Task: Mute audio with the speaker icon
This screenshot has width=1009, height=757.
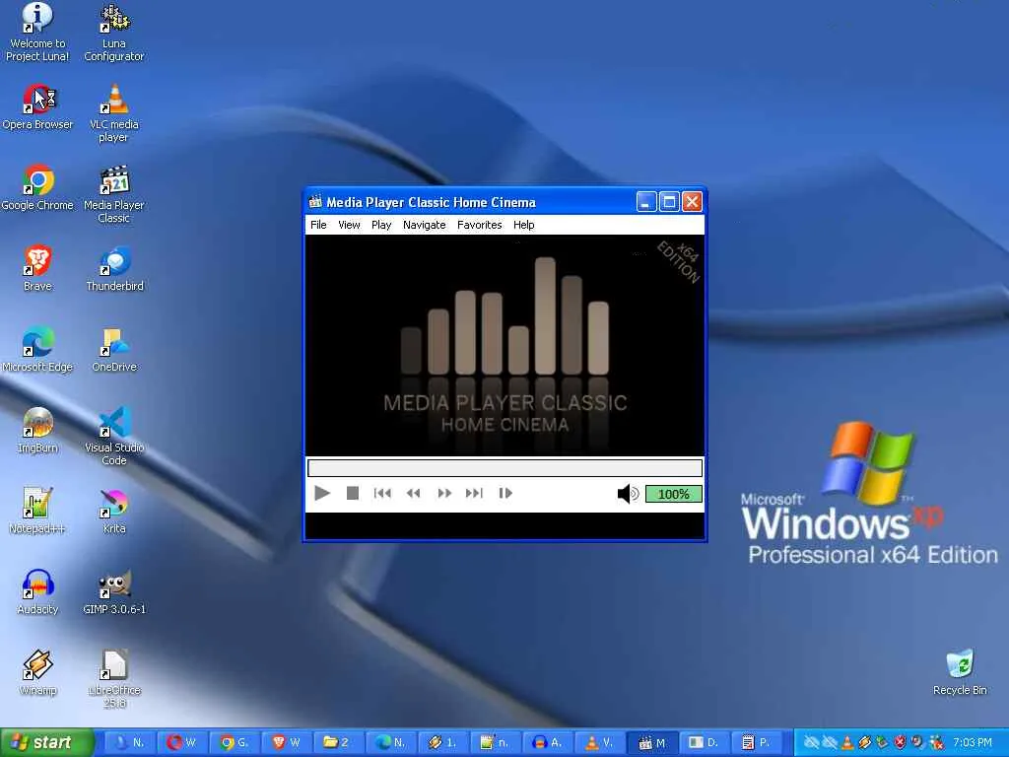Action: (x=628, y=494)
